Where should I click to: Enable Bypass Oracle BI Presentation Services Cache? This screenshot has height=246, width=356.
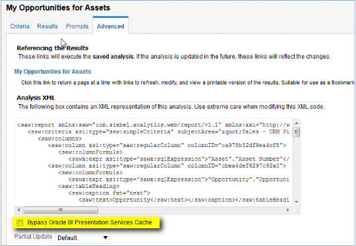pos(20,223)
